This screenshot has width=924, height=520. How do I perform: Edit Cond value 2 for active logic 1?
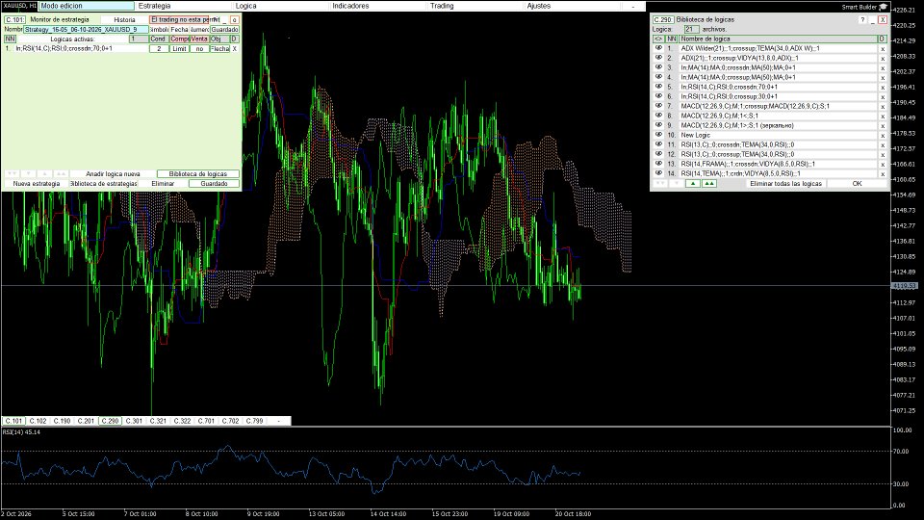coord(159,49)
